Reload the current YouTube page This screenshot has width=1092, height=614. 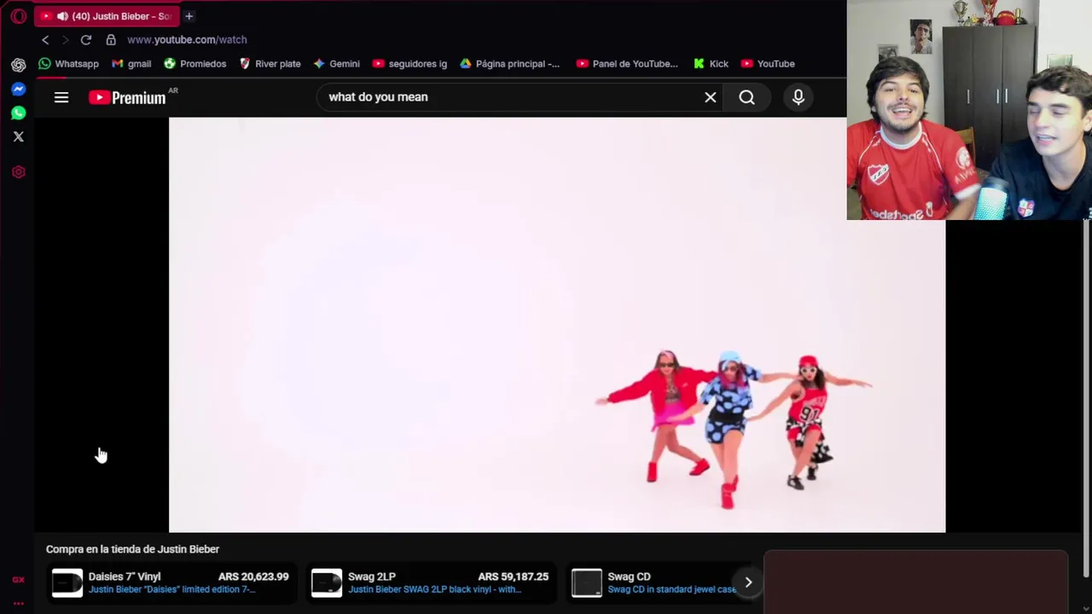coord(86,40)
